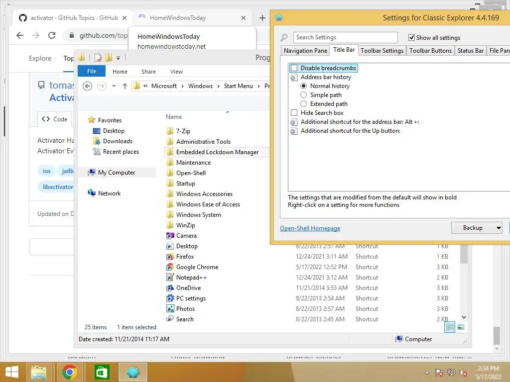
Task: Click the Explorer Back arrow button
Action: pyautogui.click(x=87, y=86)
